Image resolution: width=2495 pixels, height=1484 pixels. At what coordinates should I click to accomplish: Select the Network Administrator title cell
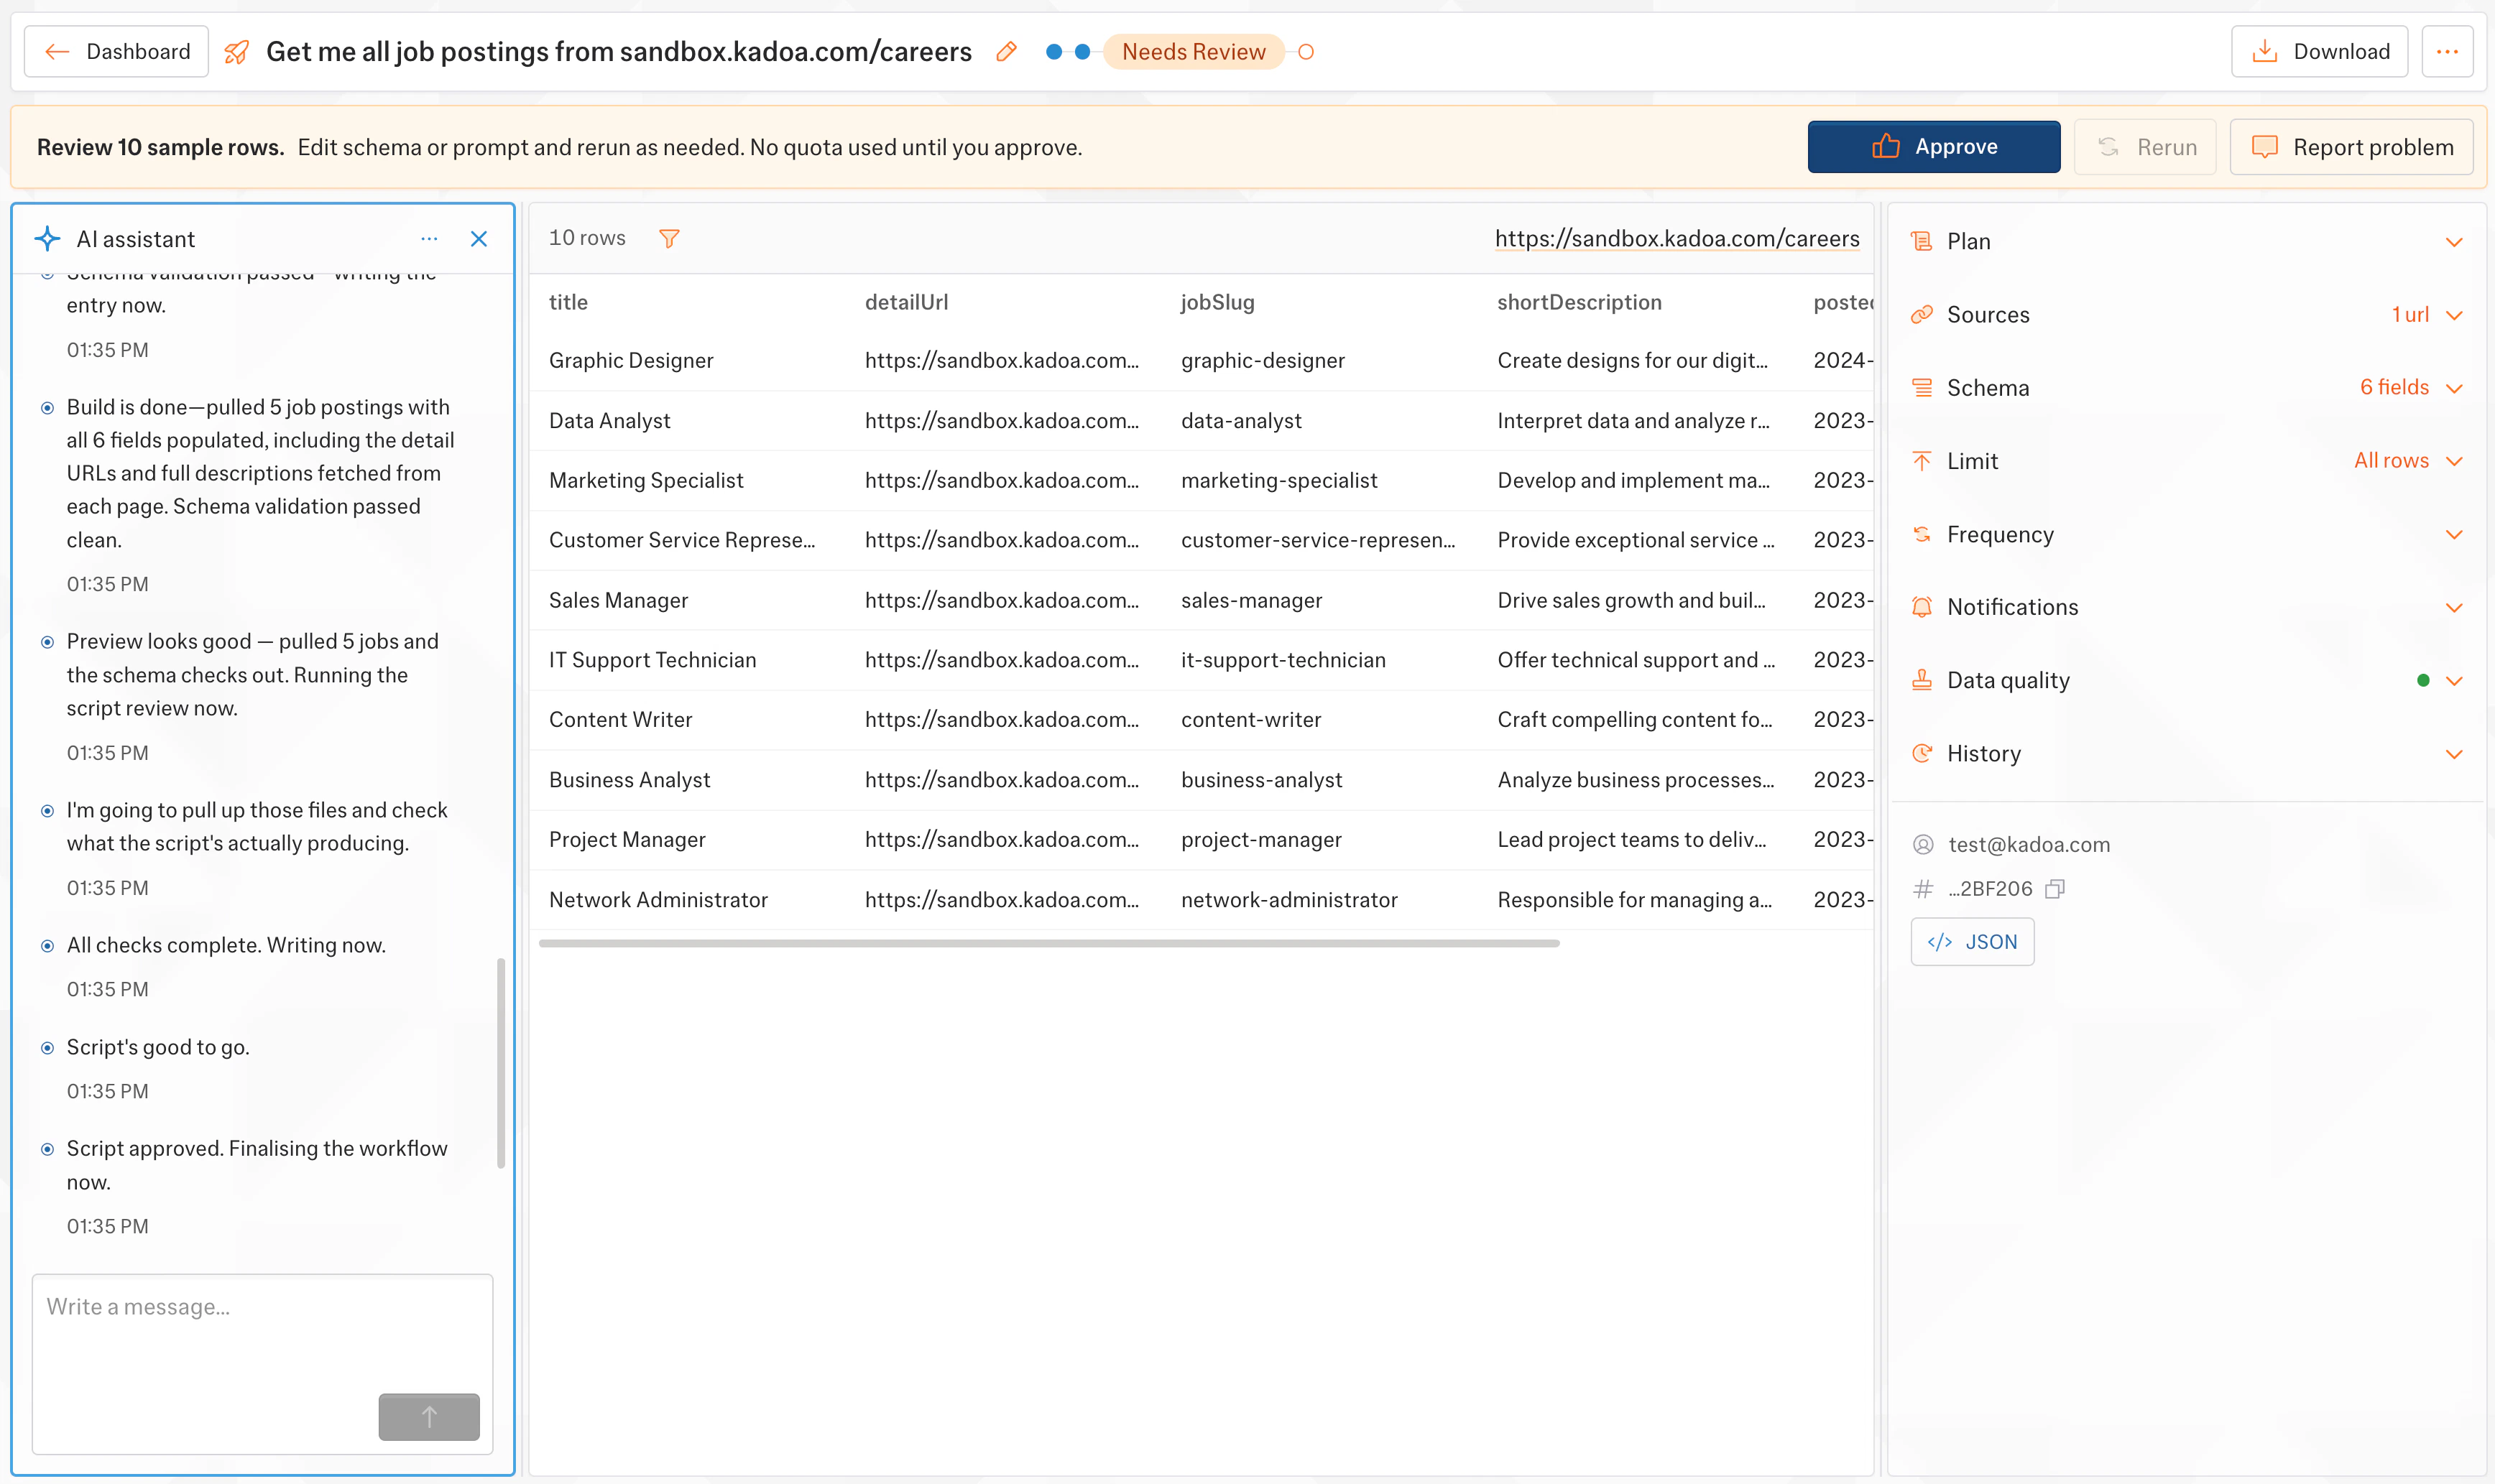[x=658, y=900]
